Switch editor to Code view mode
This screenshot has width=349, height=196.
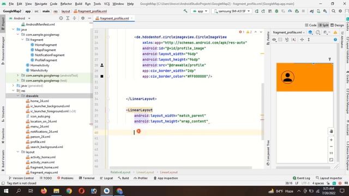(x=311, y=25)
